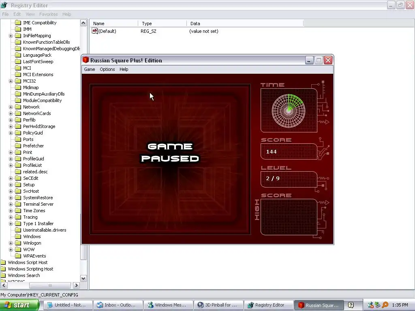Click the WPAEvents folder icon
Screen dimensions: 415x311
coord(18,256)
